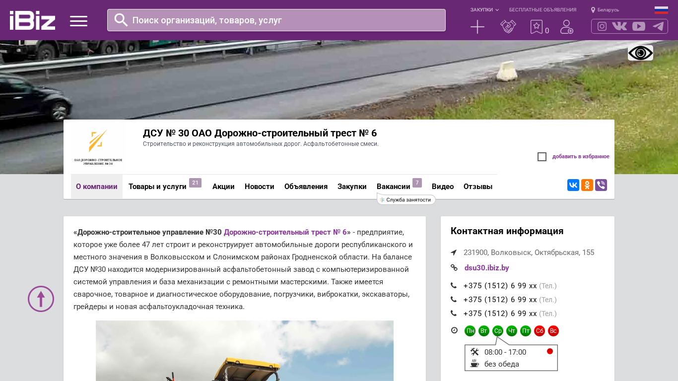The width and height of the screenshot is (678, 381).
Task: Click the 'без обеда' lunch text
Action: click(x=502, y=364)
